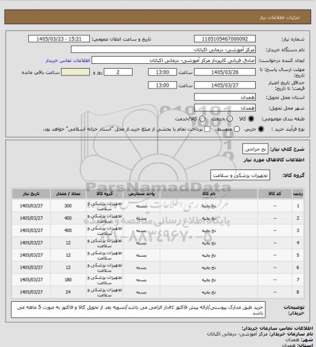The width and height of the screenshot is (316, 347).
Task: Click the بسته unit in row 7
Action: pyautogui.click(x=141, y=280)
